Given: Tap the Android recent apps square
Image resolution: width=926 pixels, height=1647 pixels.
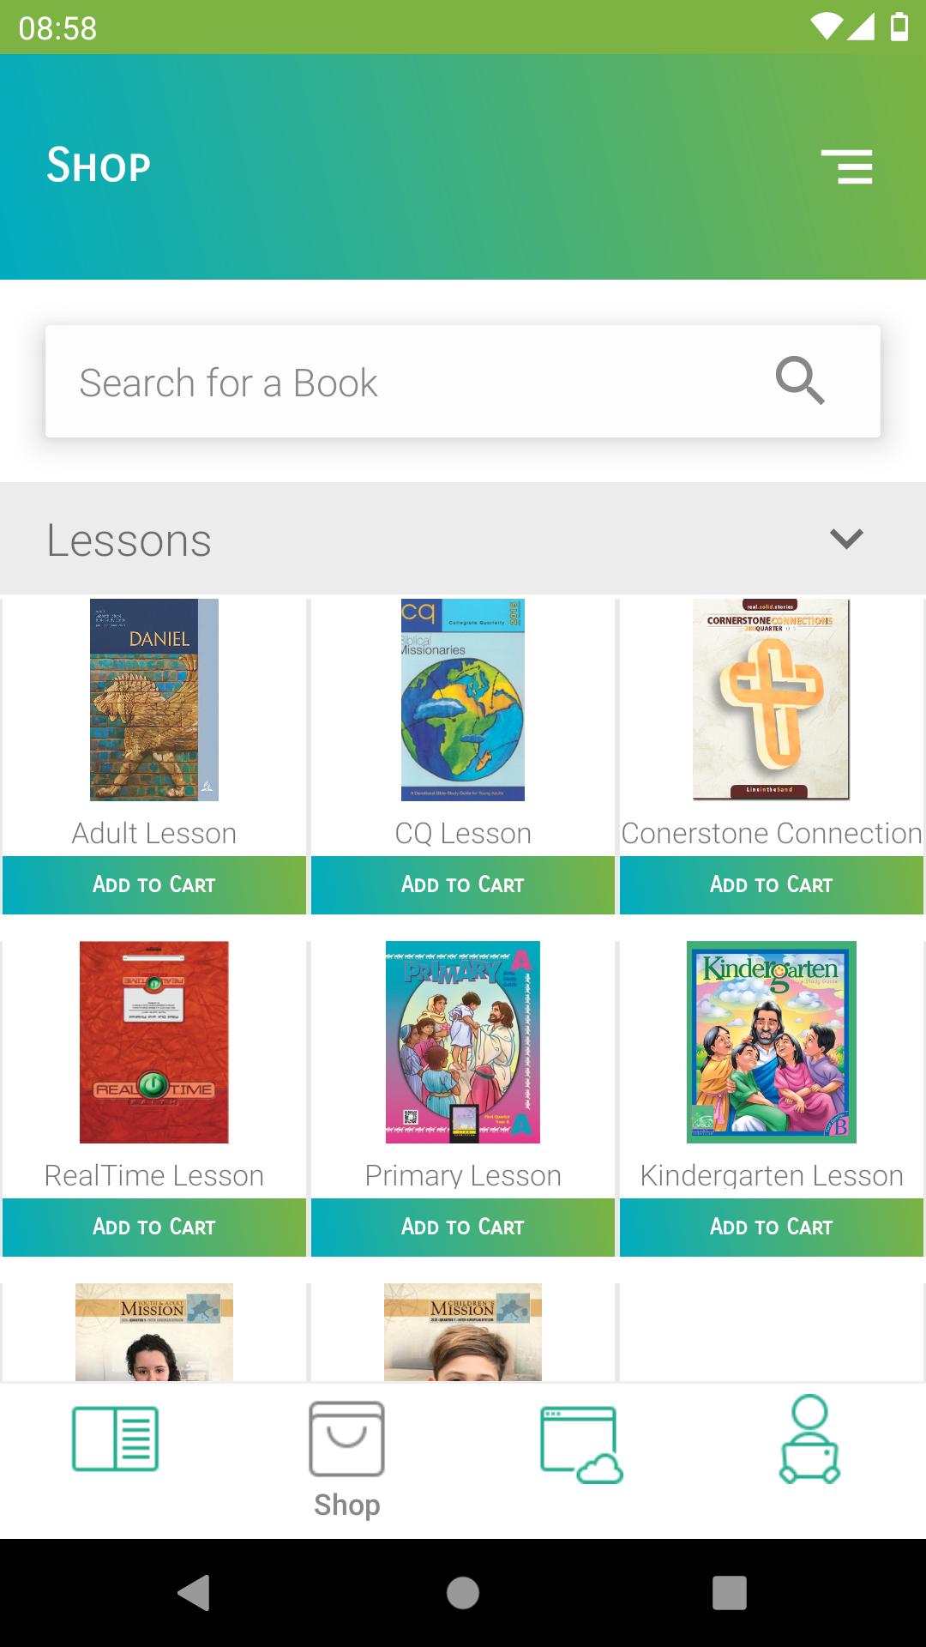Looking at the screenshot, I should pyautogui.click(x=730, y=1593).
